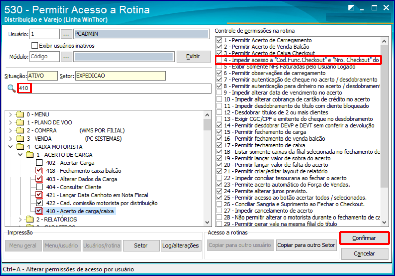Click the permissions list scrollbar thumb
This screenshot has width=395, height=276.
click(384, 116)
